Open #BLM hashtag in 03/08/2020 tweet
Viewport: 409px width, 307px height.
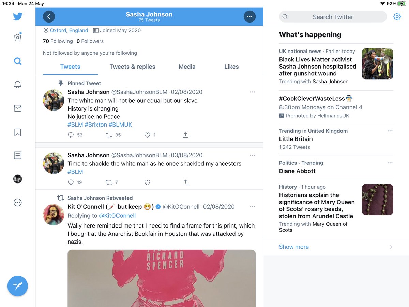click(75, 172)
